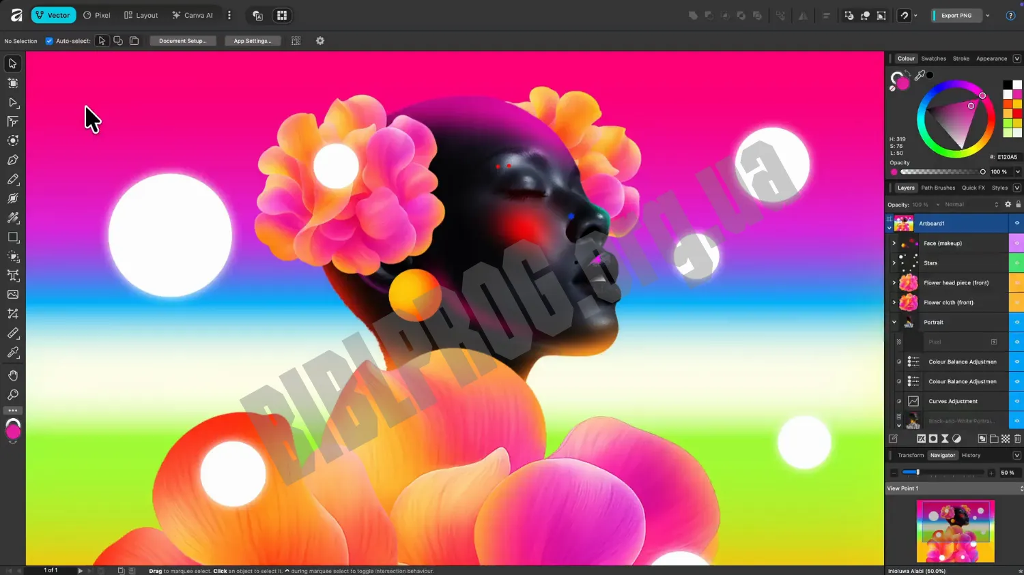This screenshot has width=1024, height=575.
Task: Click the layer FX icon
Action: 921,439
